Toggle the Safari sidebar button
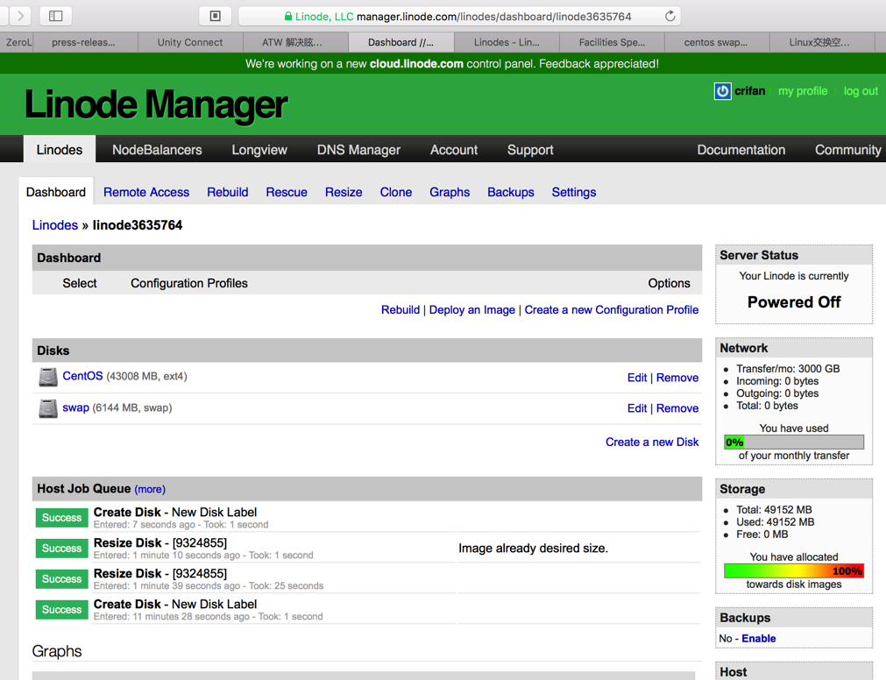 click(55, 16)
